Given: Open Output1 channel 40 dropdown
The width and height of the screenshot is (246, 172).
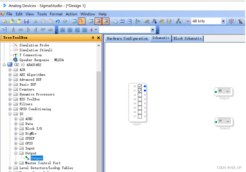Looking at the screenshot, I should tap(227, 91).
